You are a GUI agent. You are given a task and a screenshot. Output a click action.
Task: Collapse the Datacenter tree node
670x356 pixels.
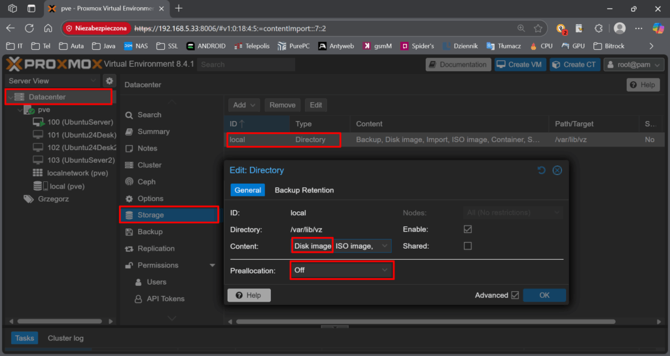click(x=10, y=97)
